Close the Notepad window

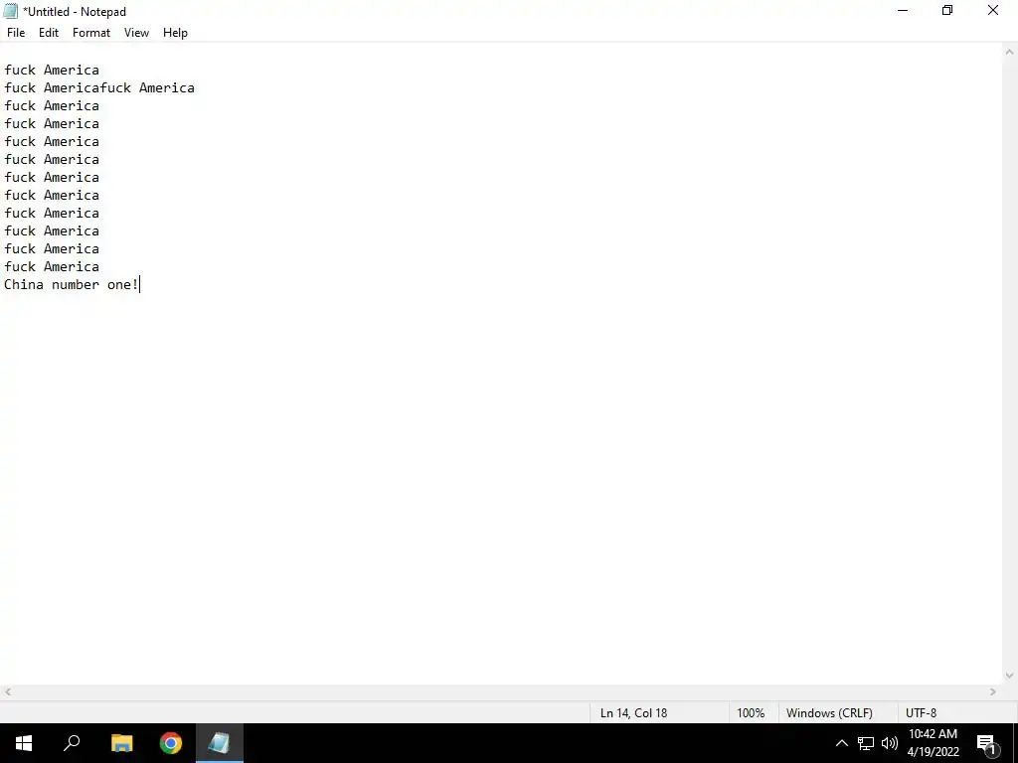[x=993, y=10]
